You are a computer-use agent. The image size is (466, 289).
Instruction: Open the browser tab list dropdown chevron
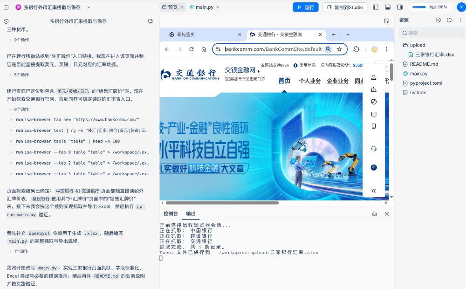coord(348,34)
